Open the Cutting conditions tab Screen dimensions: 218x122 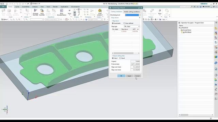click(116, 12)
